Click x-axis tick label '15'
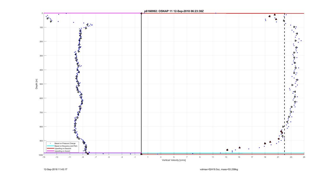Image resolution: width=336 pixels, height=174 pixels. [239, 157]
